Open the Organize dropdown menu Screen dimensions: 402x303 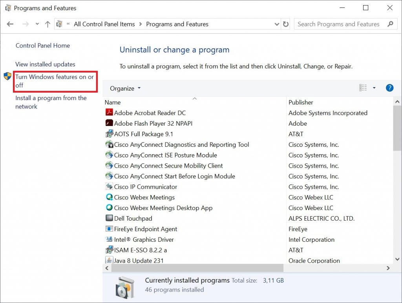(125, 88)
